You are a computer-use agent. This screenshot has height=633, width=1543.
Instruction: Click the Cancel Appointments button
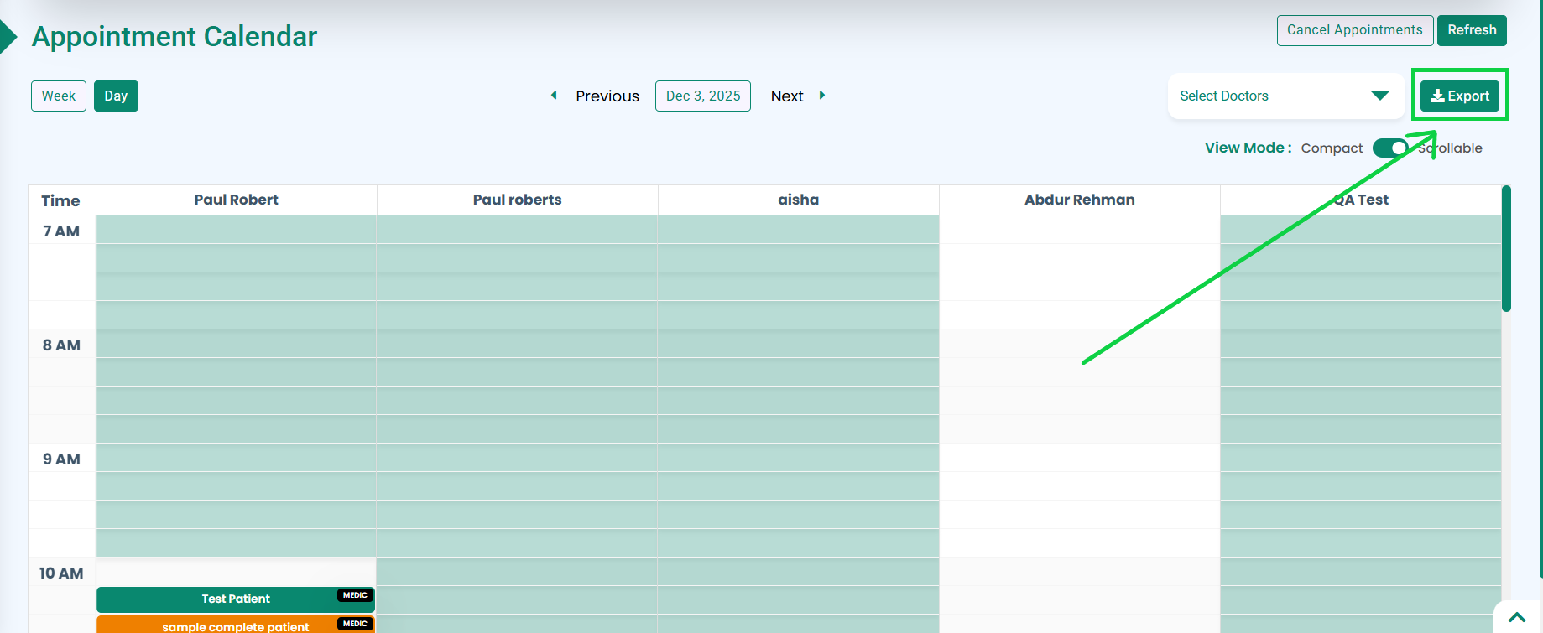pos(1354,30)
